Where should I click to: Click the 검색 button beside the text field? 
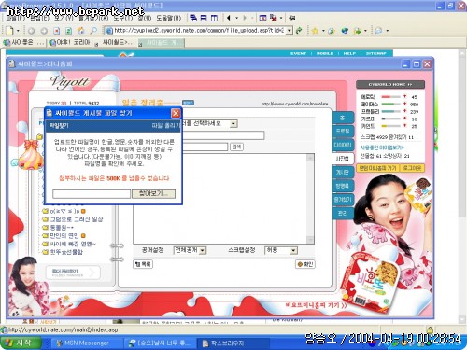tap(236, 147)
